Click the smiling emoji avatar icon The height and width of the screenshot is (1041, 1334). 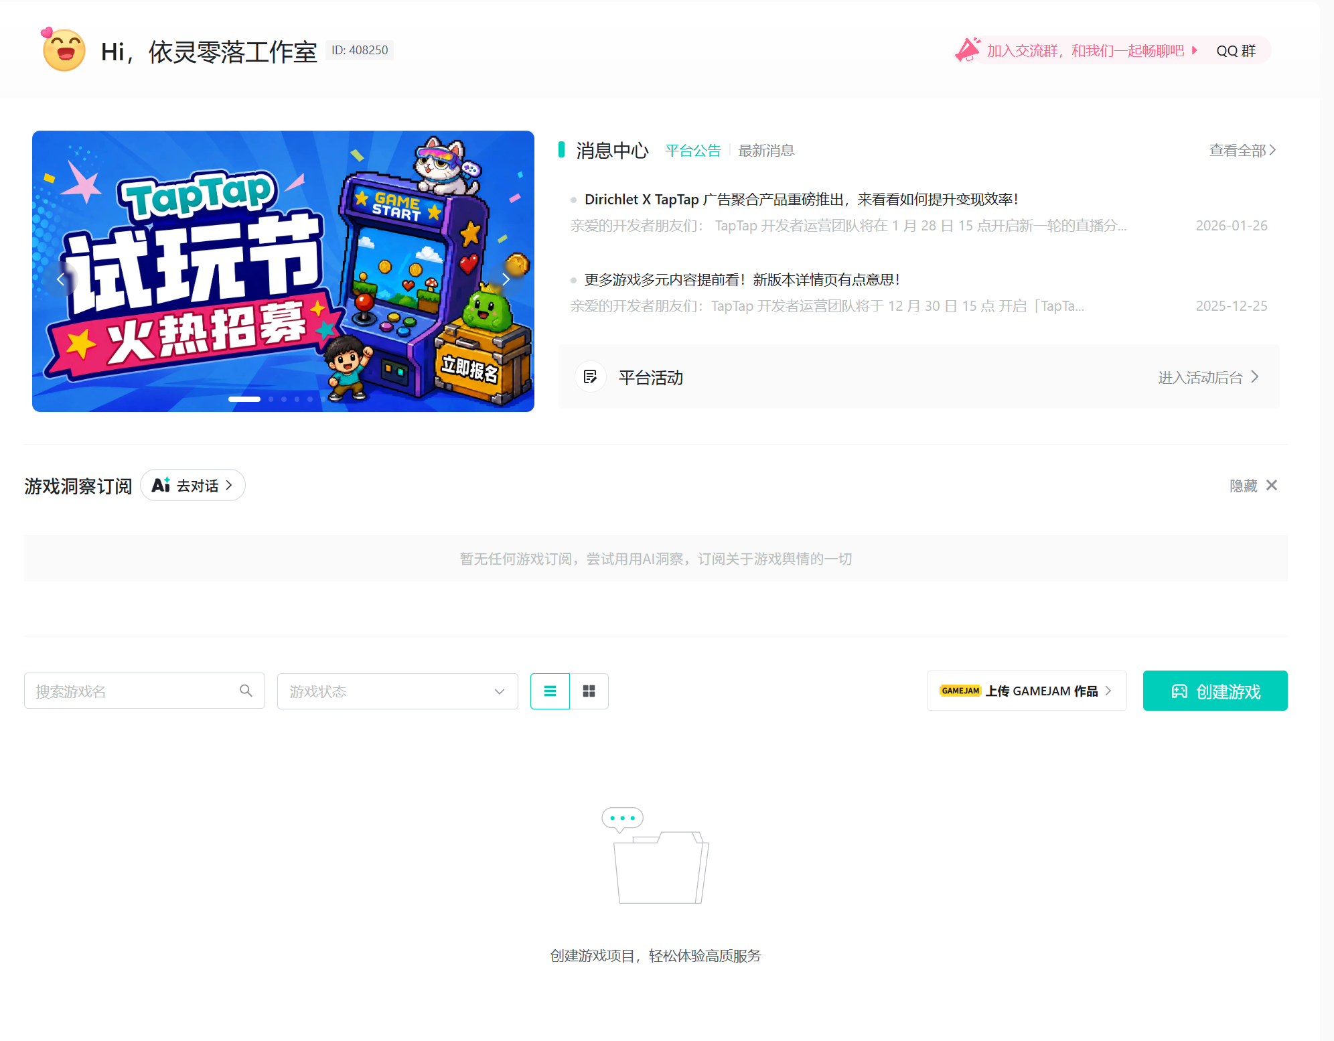[x=64, y=50]
